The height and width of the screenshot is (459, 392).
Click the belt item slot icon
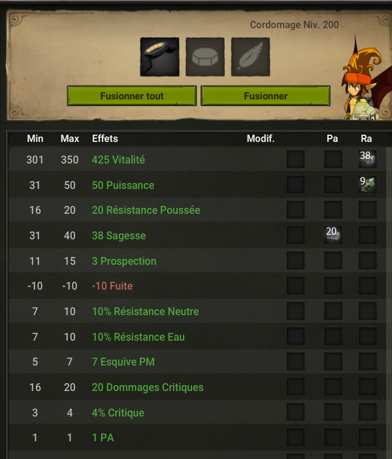(x=159, y=57)
